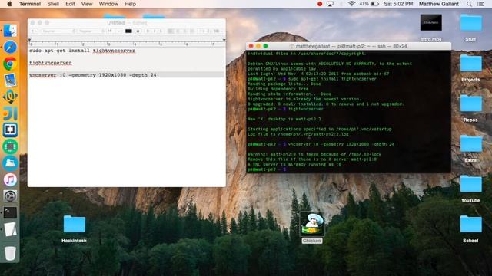Open the Window menu
Viewport: 492px width, 276px height.
click(108, 4)
